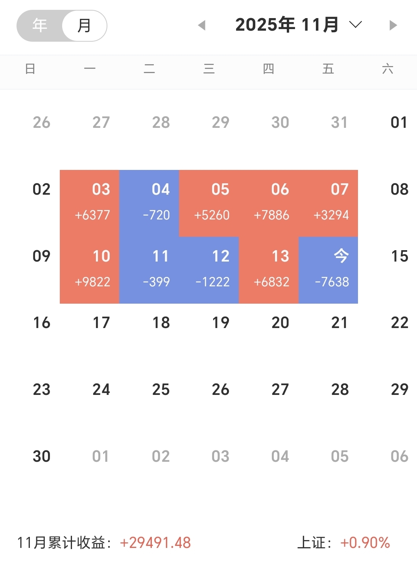The image size is (417, 566).
Task: Open the 2025年 11月 title dropdown
Action: 287,25
